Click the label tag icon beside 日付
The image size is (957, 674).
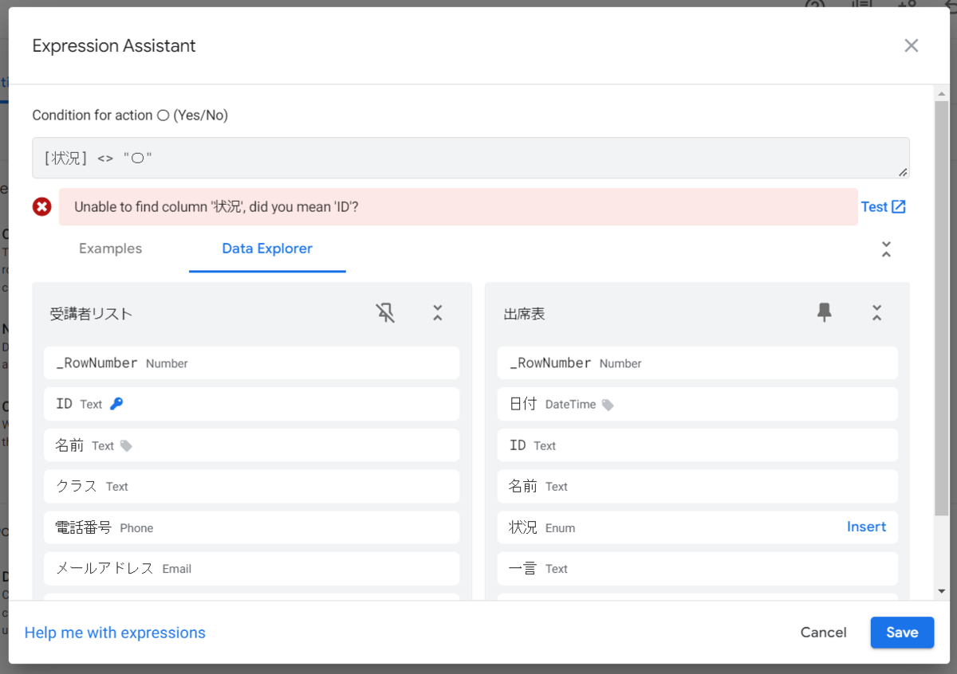(x=608, y=405)
